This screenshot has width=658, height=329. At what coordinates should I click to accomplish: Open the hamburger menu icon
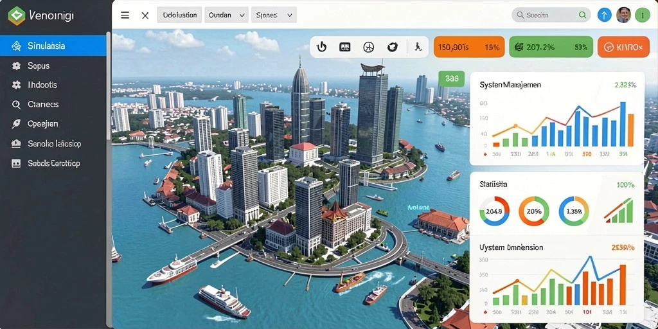point(125,15)
